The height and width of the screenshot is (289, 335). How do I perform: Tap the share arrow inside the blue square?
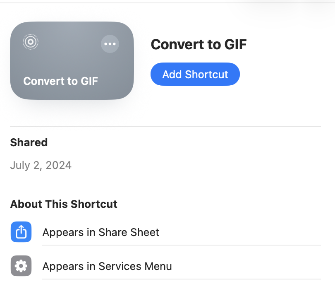tap(21, 232)
